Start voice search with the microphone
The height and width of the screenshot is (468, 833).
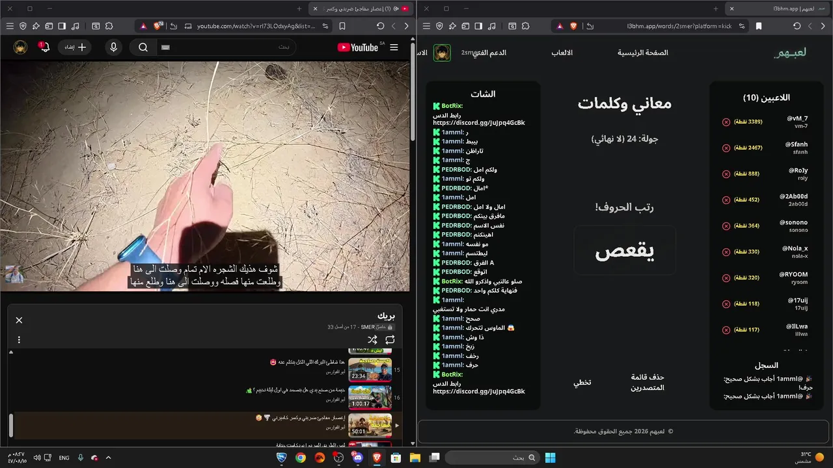pos(114,47)
